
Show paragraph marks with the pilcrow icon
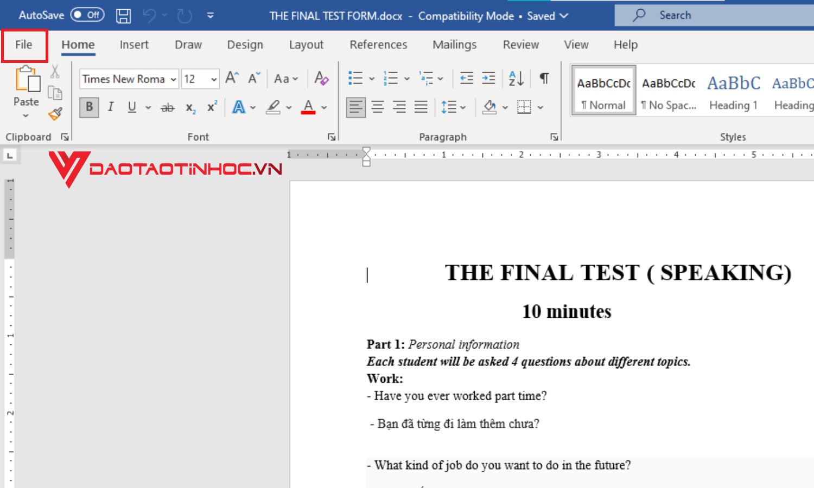coord(544,78)
